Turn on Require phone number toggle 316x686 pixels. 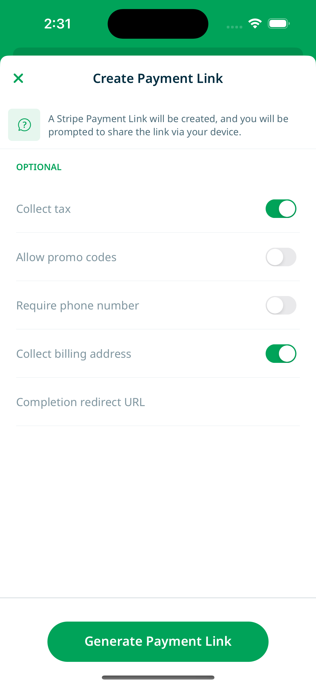(x=281, y=305)
